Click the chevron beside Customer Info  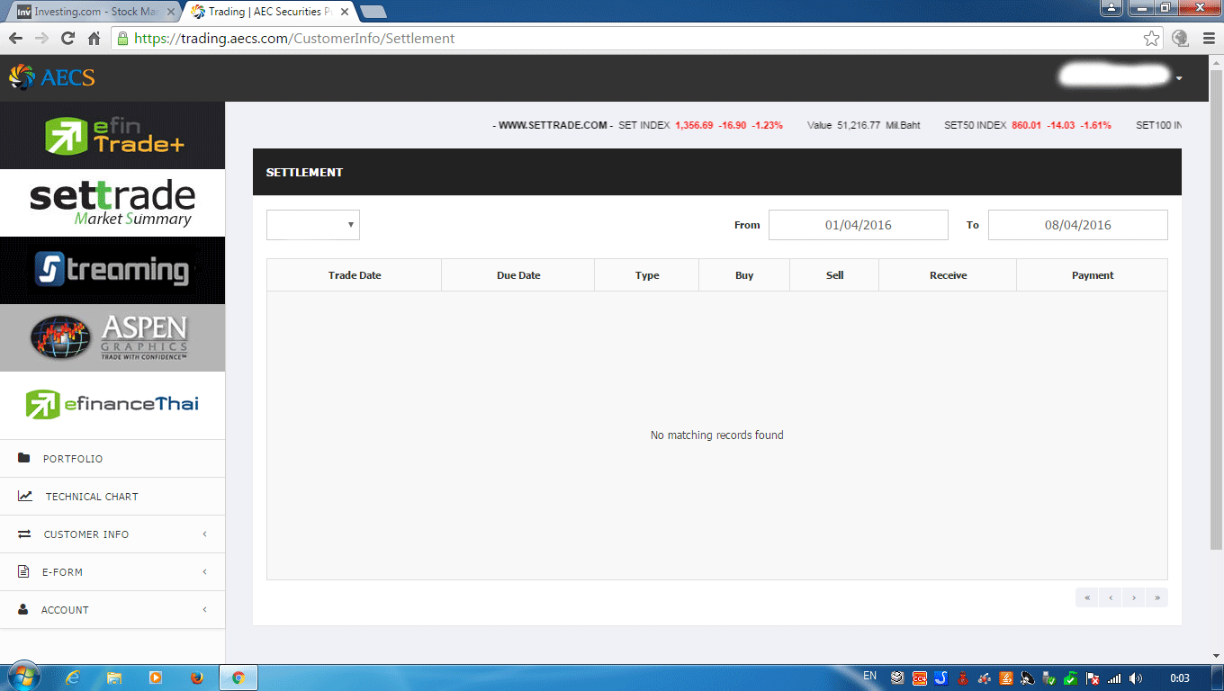coord(204,534)
